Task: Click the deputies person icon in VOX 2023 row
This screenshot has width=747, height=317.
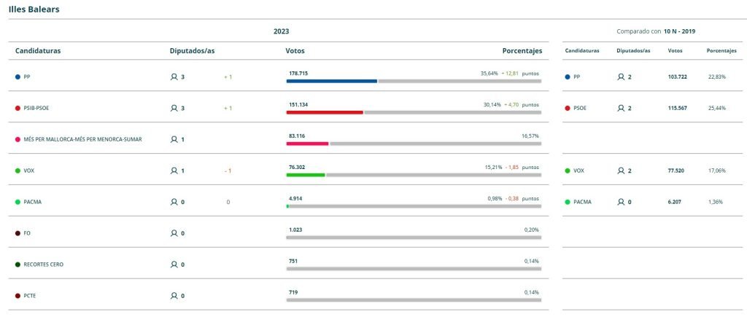Action: pyautogui.click(x=174, y=171)
